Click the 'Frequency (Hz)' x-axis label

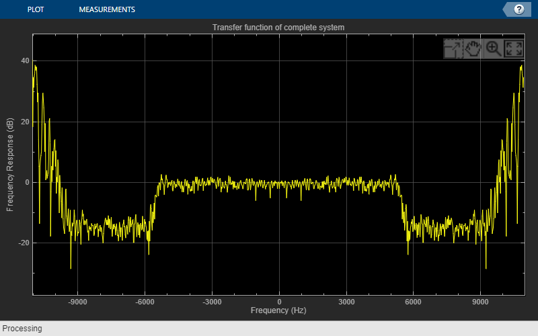278,310
